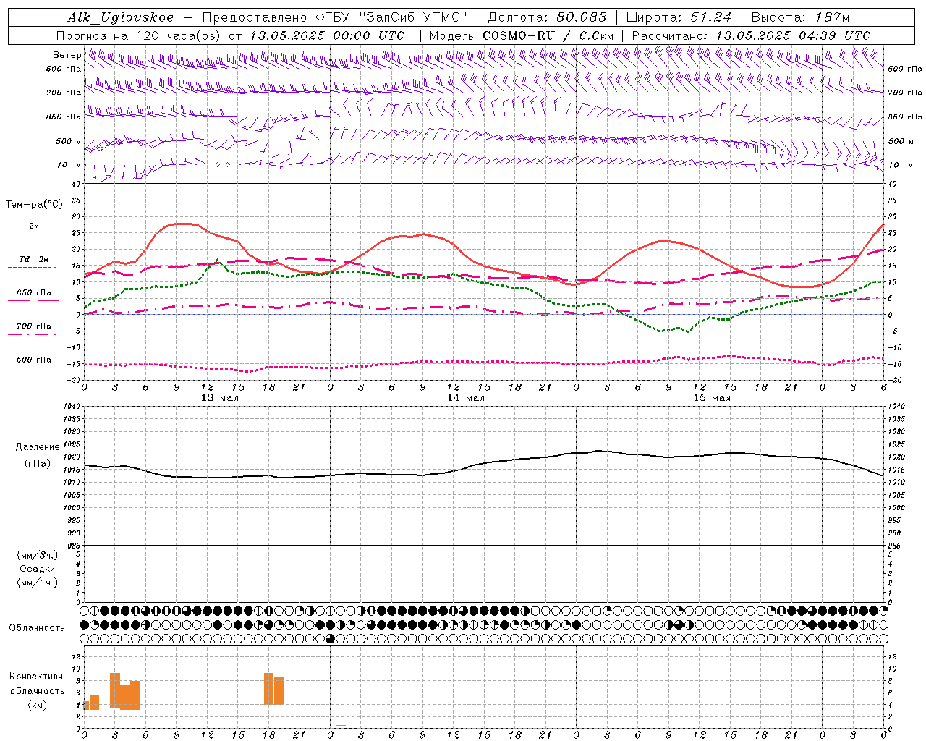
Task: Click the 15 мая date label
Action: [x=711, y=398]
